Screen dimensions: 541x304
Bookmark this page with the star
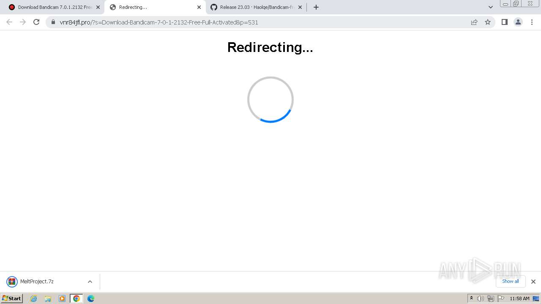tap(488, 22)
